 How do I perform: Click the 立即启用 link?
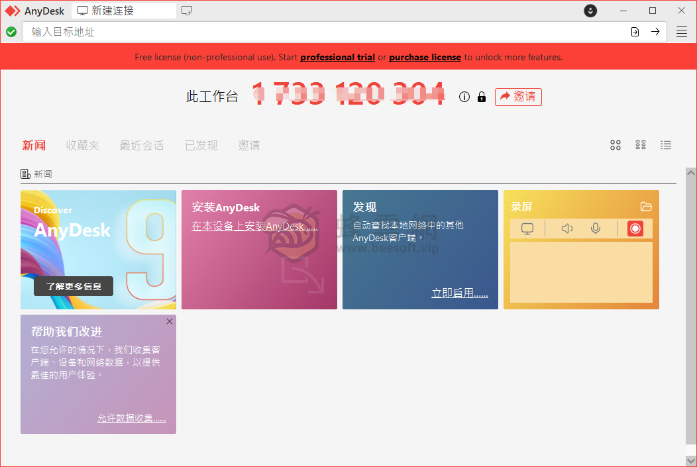460,293
